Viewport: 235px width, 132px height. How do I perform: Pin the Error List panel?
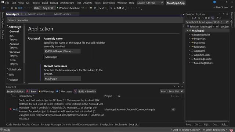[178, 87]
